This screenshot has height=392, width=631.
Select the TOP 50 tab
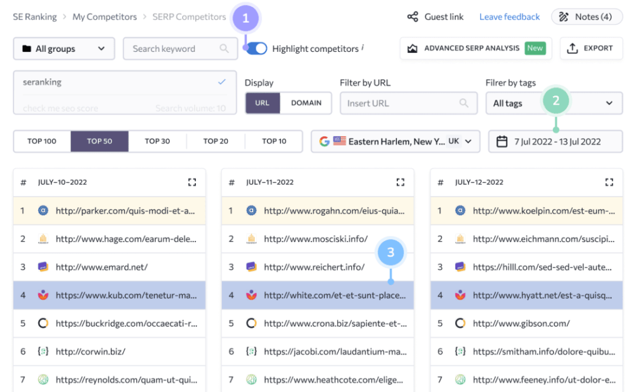click(x=99, y=141)
